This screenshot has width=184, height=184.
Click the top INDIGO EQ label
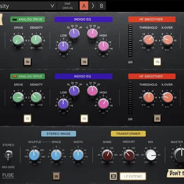(84, 19)
